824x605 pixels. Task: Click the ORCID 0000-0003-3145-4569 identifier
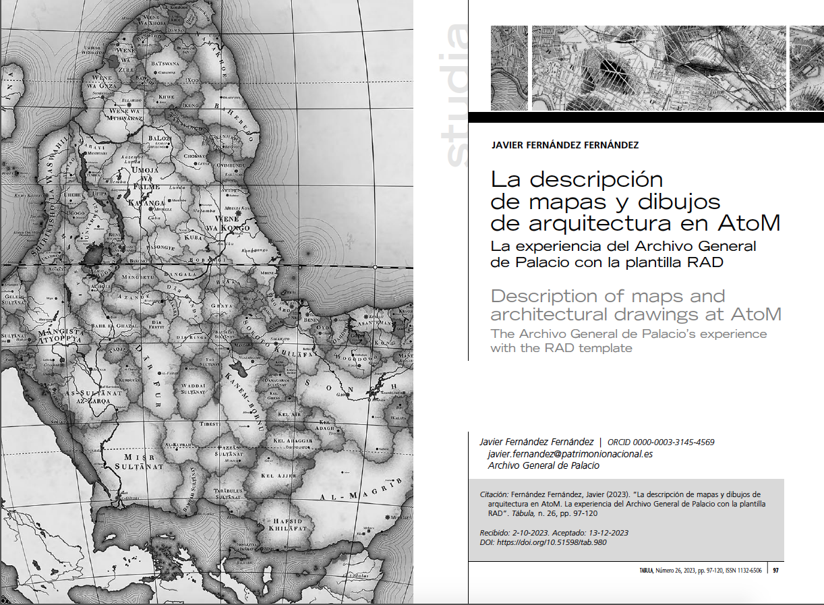(661, 442)
